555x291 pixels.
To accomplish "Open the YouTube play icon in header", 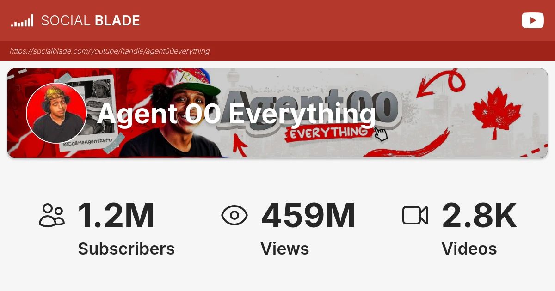I will pyautogui.click(x=532, y=20).
